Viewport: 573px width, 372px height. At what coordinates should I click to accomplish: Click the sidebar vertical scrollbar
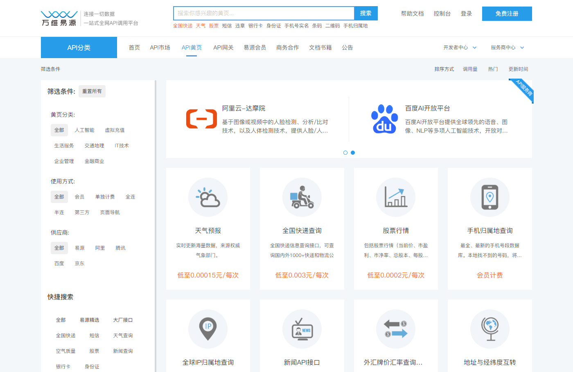click(x=156, y=226)
